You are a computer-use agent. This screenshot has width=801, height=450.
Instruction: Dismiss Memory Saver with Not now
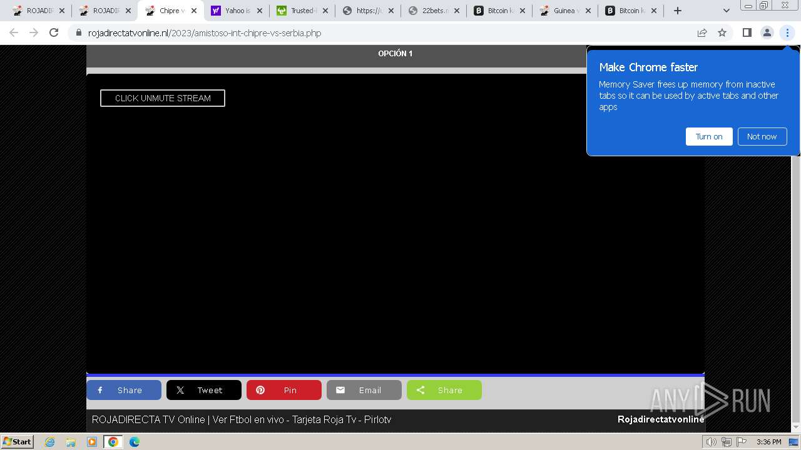pos(762,136)
